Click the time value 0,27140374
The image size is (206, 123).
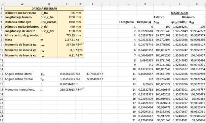pyautogui.click(x=145, y=120)
